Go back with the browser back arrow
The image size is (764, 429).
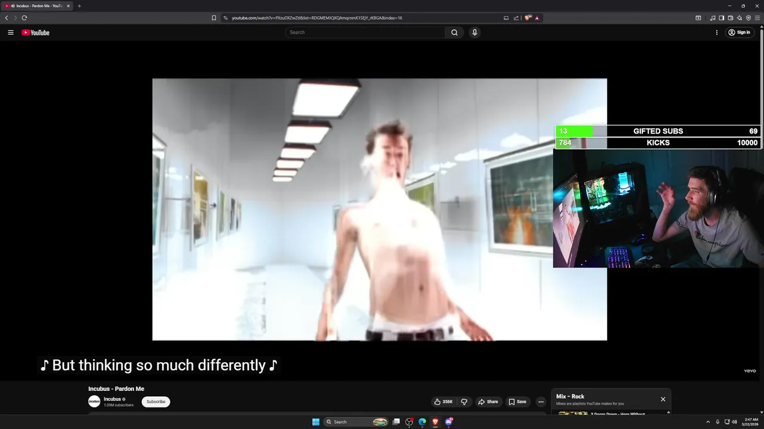tap(7, 18)
